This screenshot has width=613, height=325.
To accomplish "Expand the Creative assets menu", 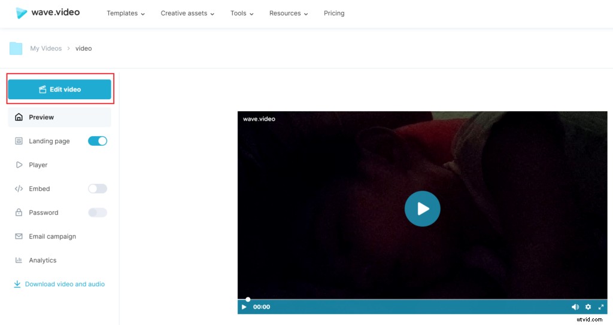I will click(x=187, y=13).
